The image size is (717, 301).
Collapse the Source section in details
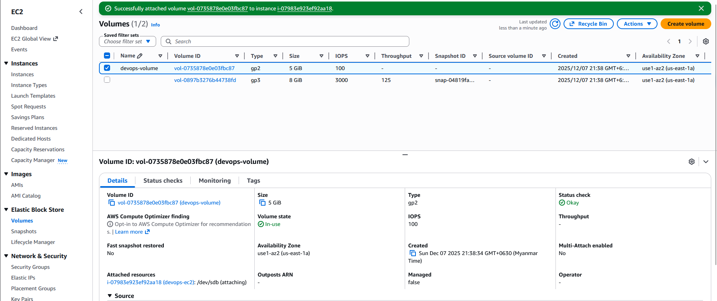pyautogui.click(x=110, y=296)
